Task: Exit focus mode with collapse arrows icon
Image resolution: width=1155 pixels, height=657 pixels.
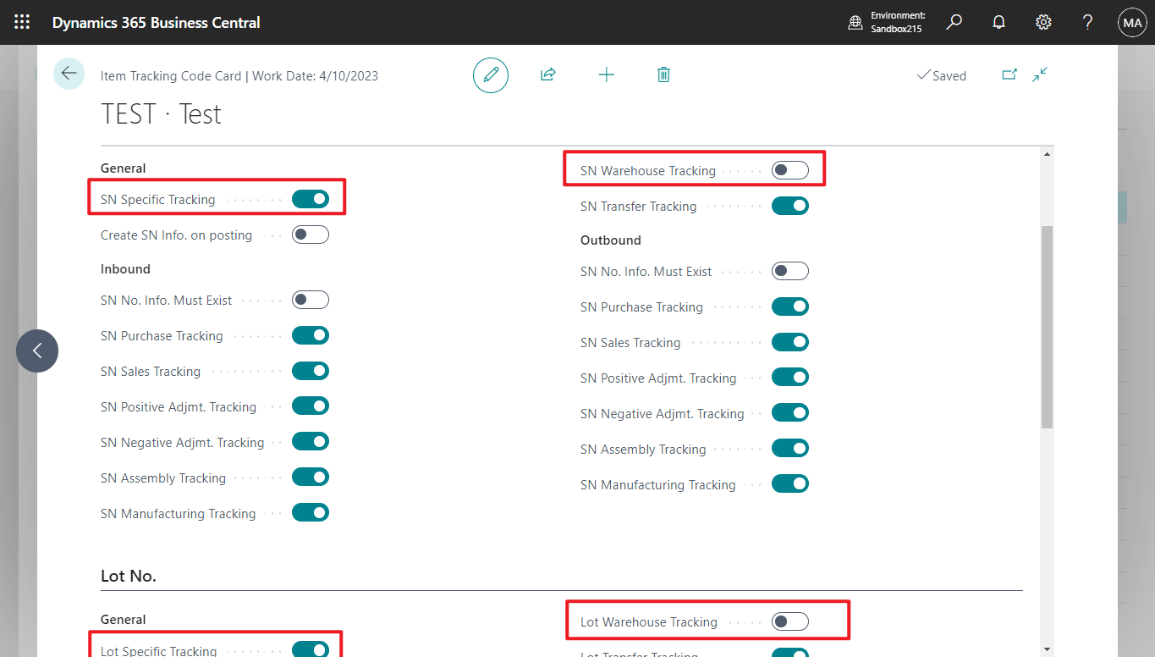Action: tap(1039, 75)
